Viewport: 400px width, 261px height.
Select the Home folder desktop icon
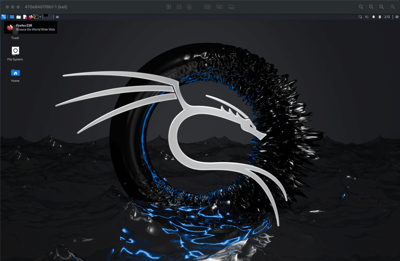pos(15,75)
